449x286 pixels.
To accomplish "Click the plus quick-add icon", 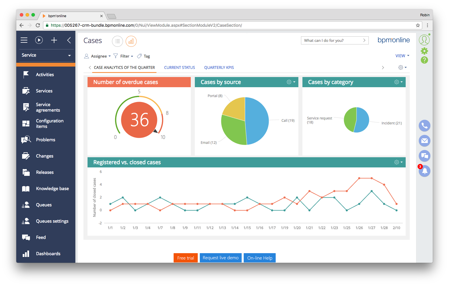I will (54, 40).
